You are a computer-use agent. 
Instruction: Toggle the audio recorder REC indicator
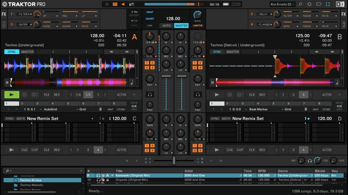pyautogui.click(x=236, y=4)
